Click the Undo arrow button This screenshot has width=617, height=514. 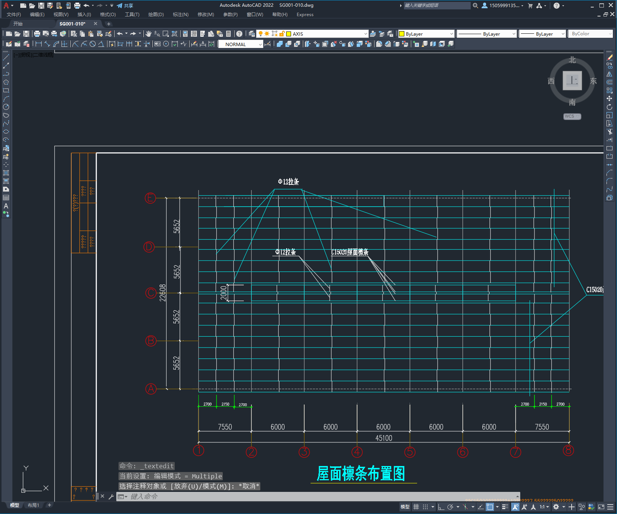coord(120,34)
